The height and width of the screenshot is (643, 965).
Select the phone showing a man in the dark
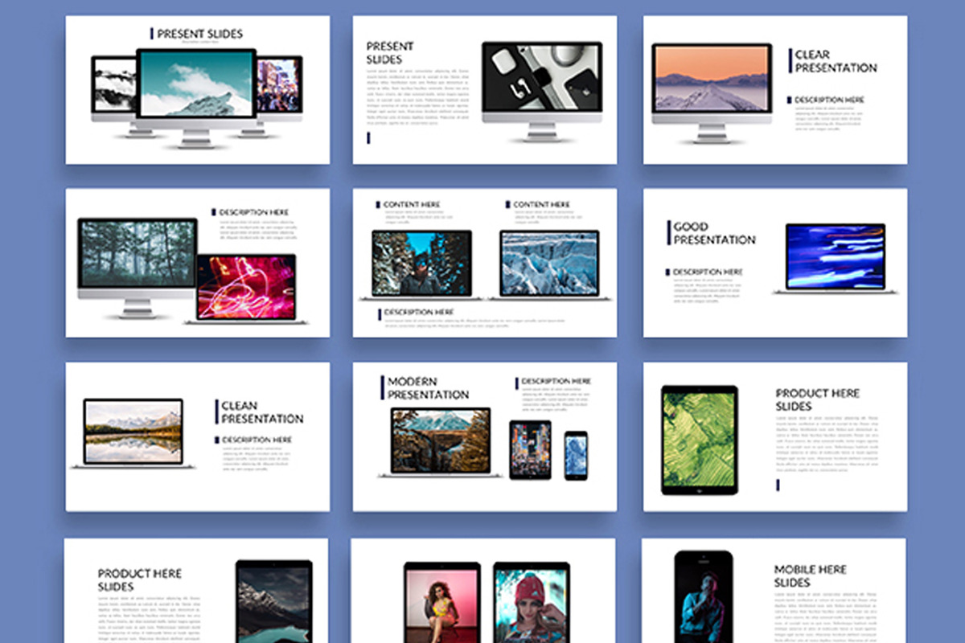(x=704, y=596)
